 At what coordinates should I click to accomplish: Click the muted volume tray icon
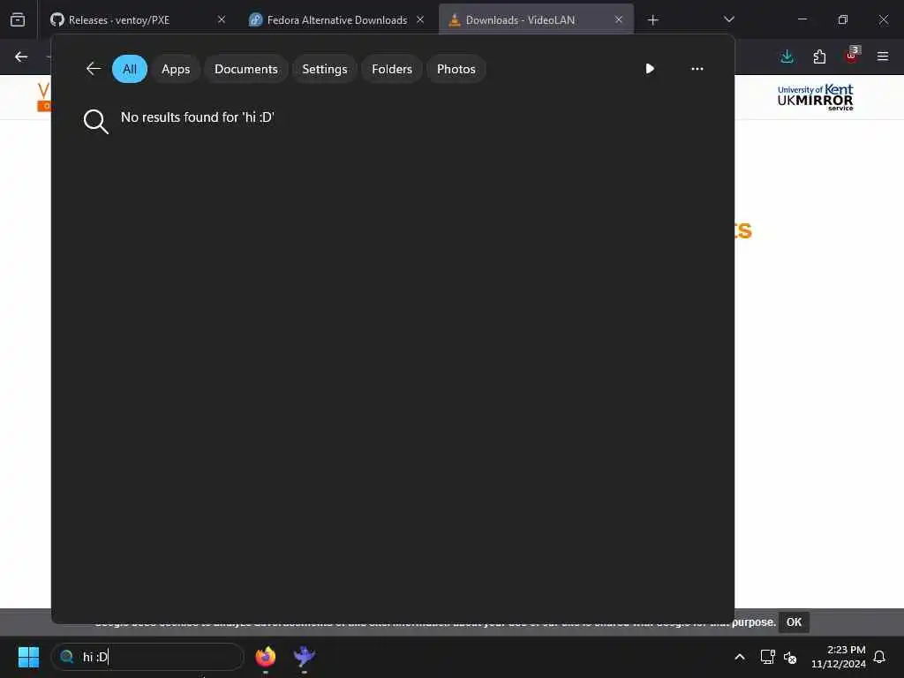(x=790, y=657)
